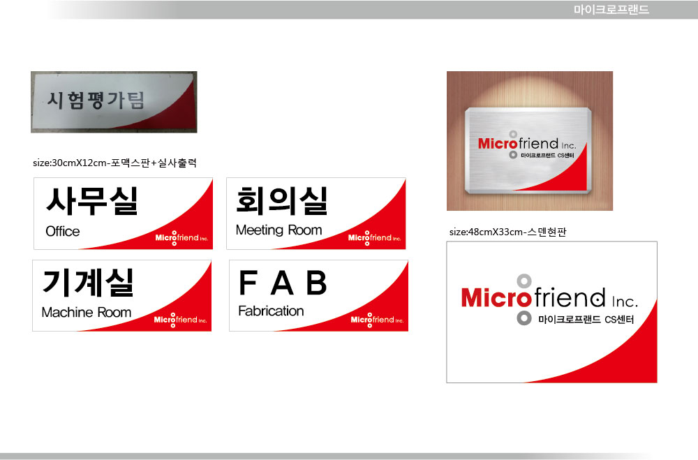This screenshot has width=698, height=460.
Task: Click the 'Meeting Room' label text
Action: (x=279, y=230)
